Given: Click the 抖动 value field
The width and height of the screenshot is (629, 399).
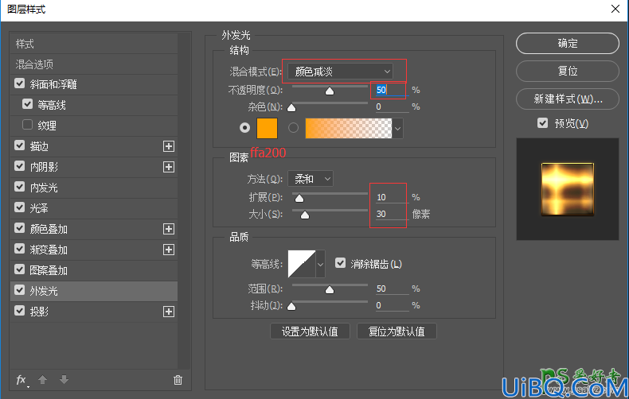Looking at the screenshot, I should click(392, 305).
